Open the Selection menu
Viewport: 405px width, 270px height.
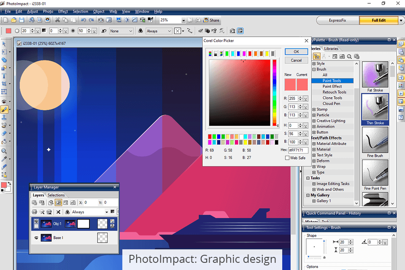click(80, 11)
